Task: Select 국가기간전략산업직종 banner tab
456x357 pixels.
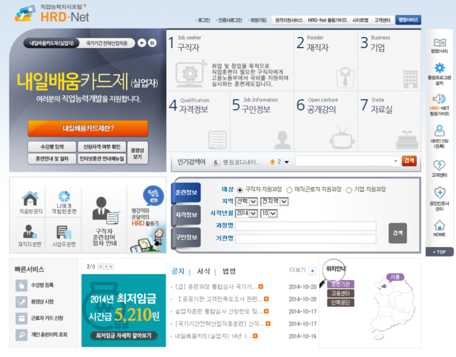Action: tap(107, 43)
